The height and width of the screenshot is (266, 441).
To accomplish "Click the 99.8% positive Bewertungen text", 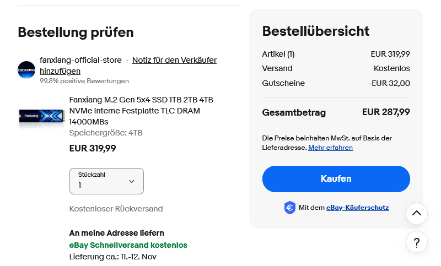I will pyautogui.click(x=84, y=81).
